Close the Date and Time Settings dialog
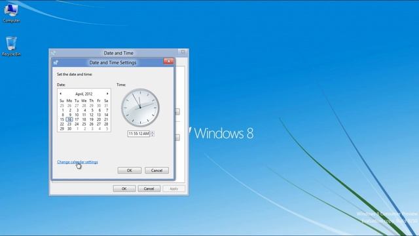419x236 pixels. [169, 61]
